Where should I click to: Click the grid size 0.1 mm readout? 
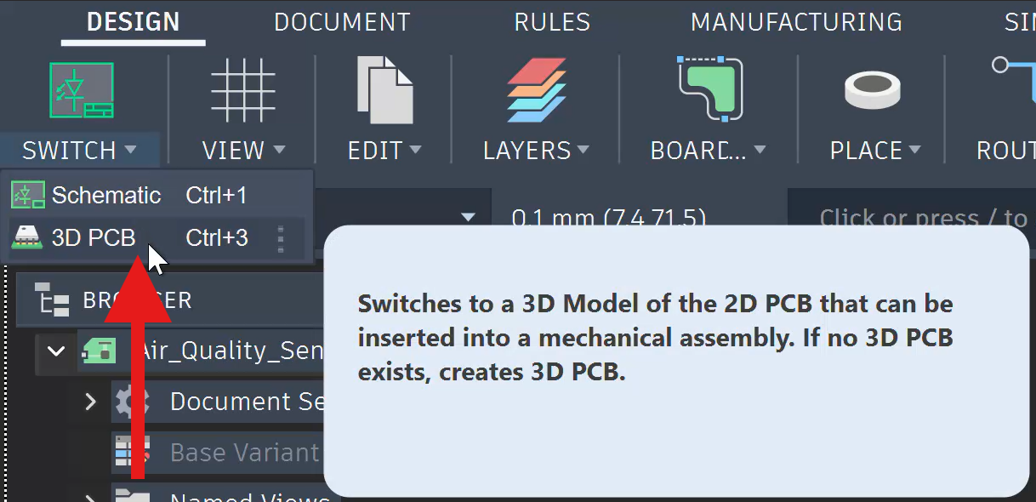point(609,219)
